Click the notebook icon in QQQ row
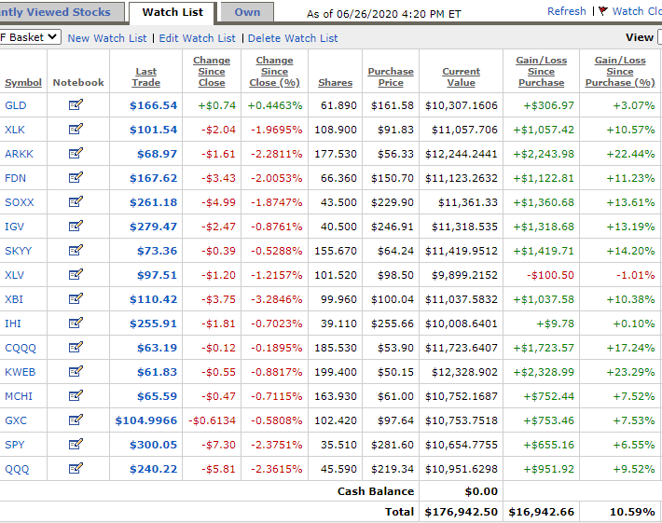Viewport: 662px width, 523px height. point(76,468)
